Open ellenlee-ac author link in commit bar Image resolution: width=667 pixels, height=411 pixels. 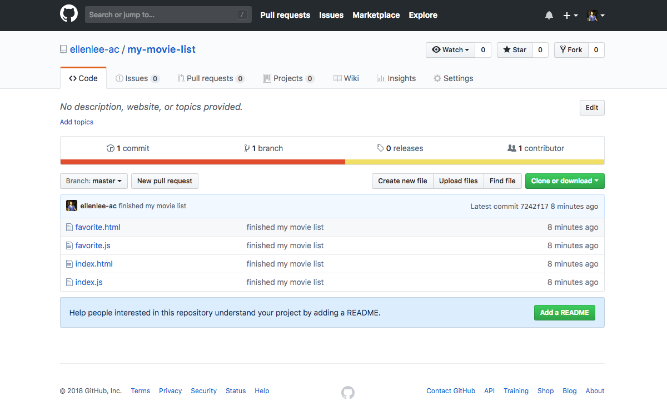(98, 206)
